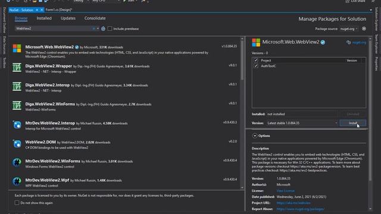The width and height of the screenshot is (381, 214).
Task: Open the nuget.org link in details
Action: (x=359, y=42)
